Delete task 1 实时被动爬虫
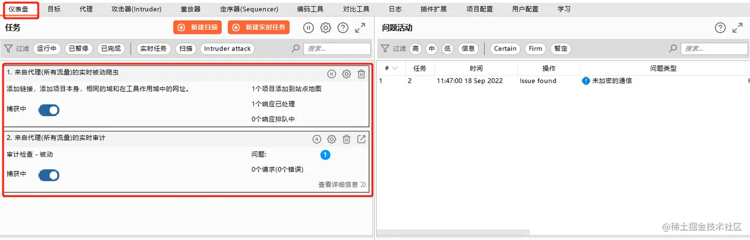 pyautogui.click(x=361, y=74)
